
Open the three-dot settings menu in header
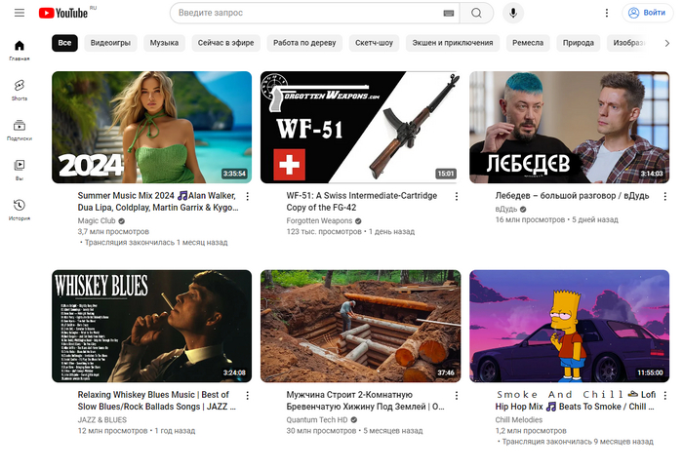[606, 13]
